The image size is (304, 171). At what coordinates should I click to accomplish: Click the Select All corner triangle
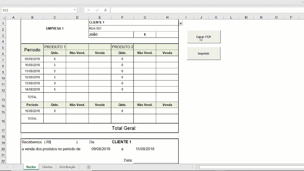tap(3, 17)
